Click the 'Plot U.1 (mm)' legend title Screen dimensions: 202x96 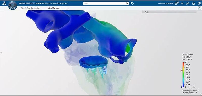[x=188, y=54]
